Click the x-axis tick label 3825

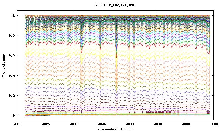pos(46,124)
